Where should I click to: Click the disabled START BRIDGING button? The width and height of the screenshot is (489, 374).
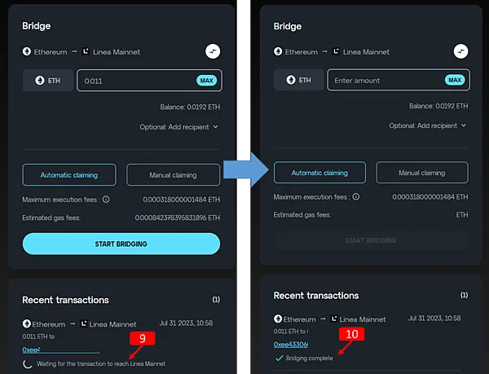click(371, 240)
